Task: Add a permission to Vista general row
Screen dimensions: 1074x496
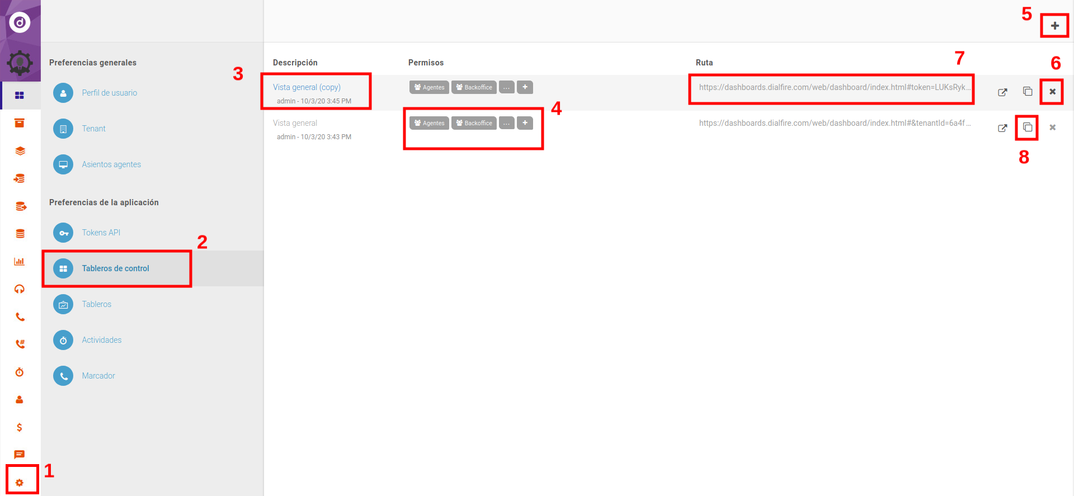Action: click(x=525, y=123)
